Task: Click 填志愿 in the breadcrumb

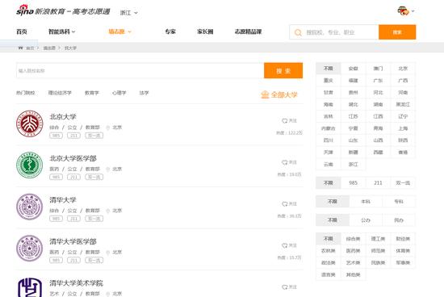Action: [49, 48]
